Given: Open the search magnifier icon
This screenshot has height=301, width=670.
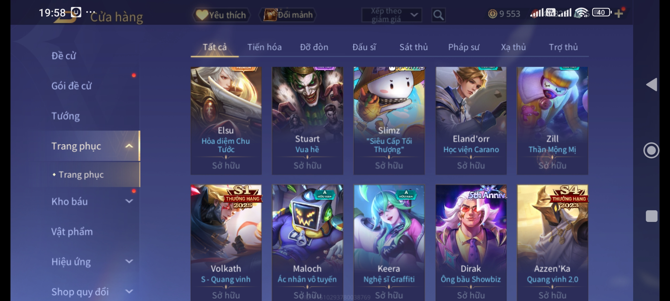Looking at the screenshot, I should [x=438, y=15].
